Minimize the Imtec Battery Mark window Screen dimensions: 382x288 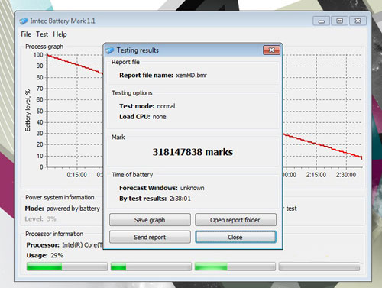tap(322, 21)
